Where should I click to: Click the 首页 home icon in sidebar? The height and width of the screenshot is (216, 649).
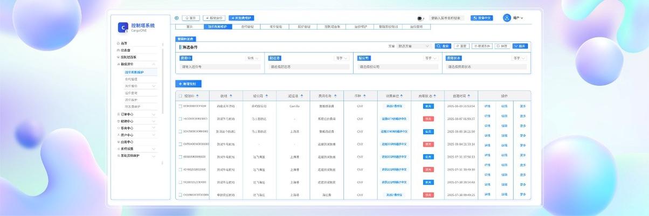coord(118,43)
